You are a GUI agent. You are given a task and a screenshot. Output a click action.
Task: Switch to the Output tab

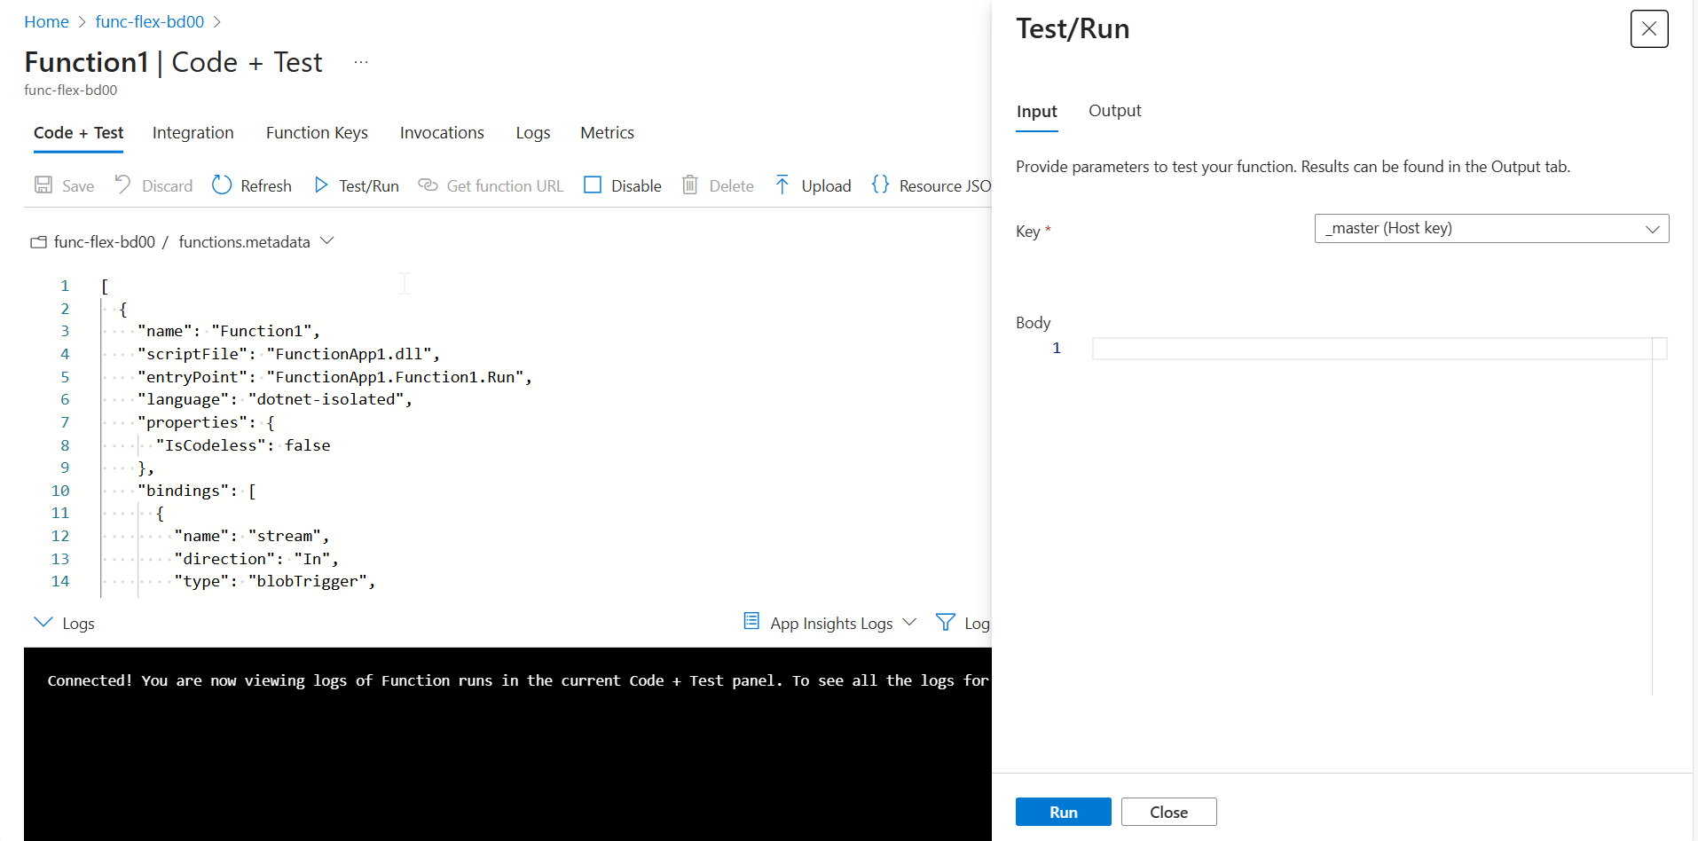click(x=1115, y=111)
